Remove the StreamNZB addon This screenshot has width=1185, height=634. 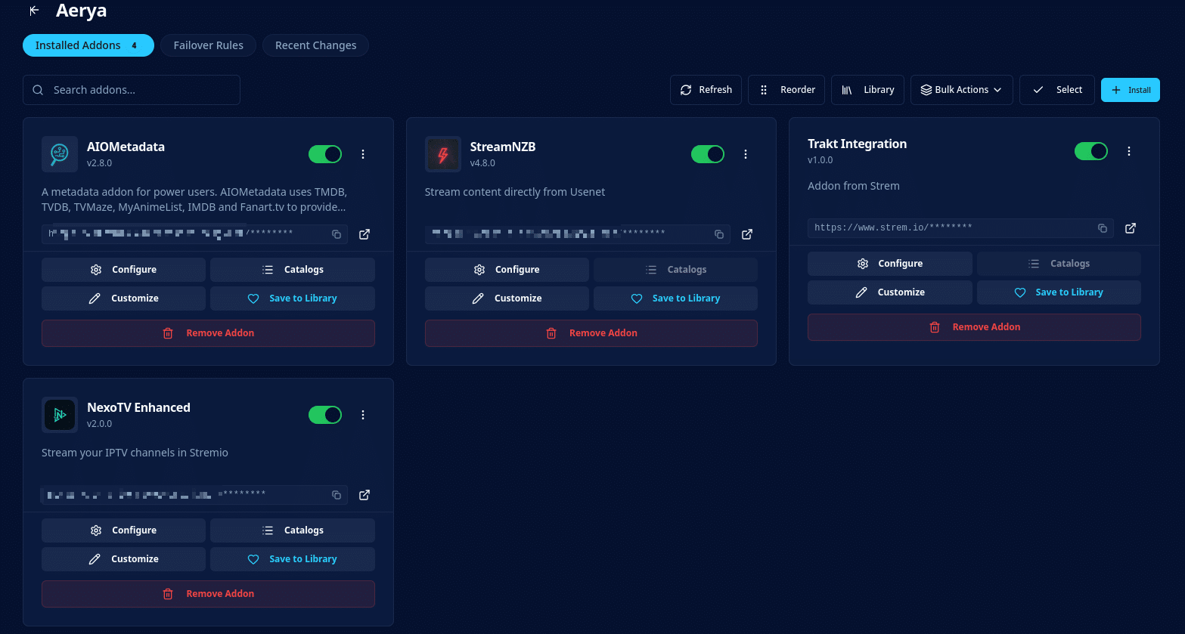click(x=591, y=333)
